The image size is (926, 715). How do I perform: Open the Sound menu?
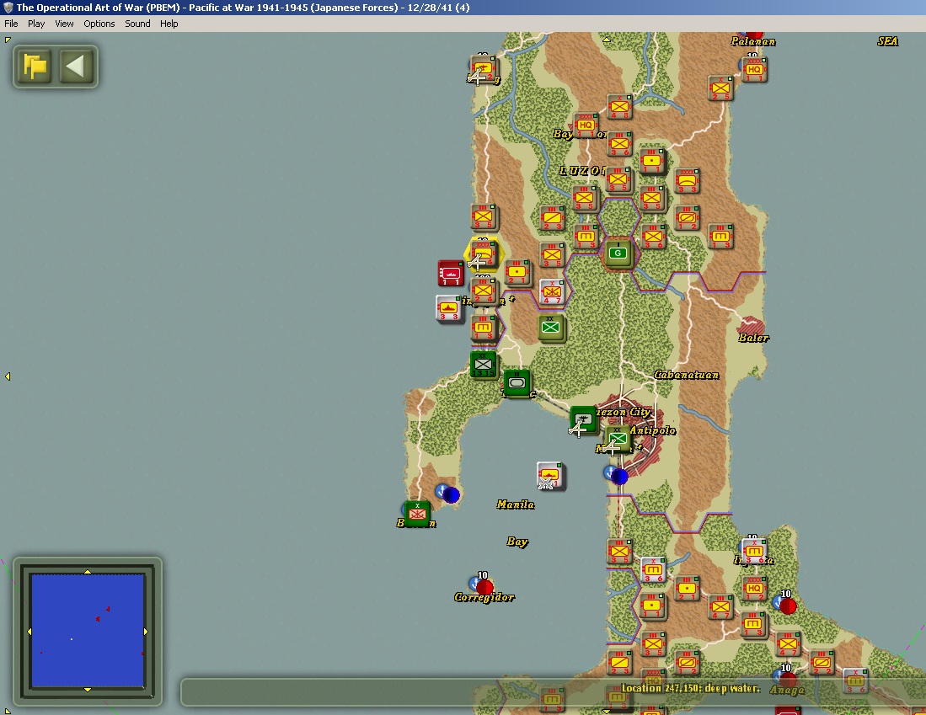point(137,24)
